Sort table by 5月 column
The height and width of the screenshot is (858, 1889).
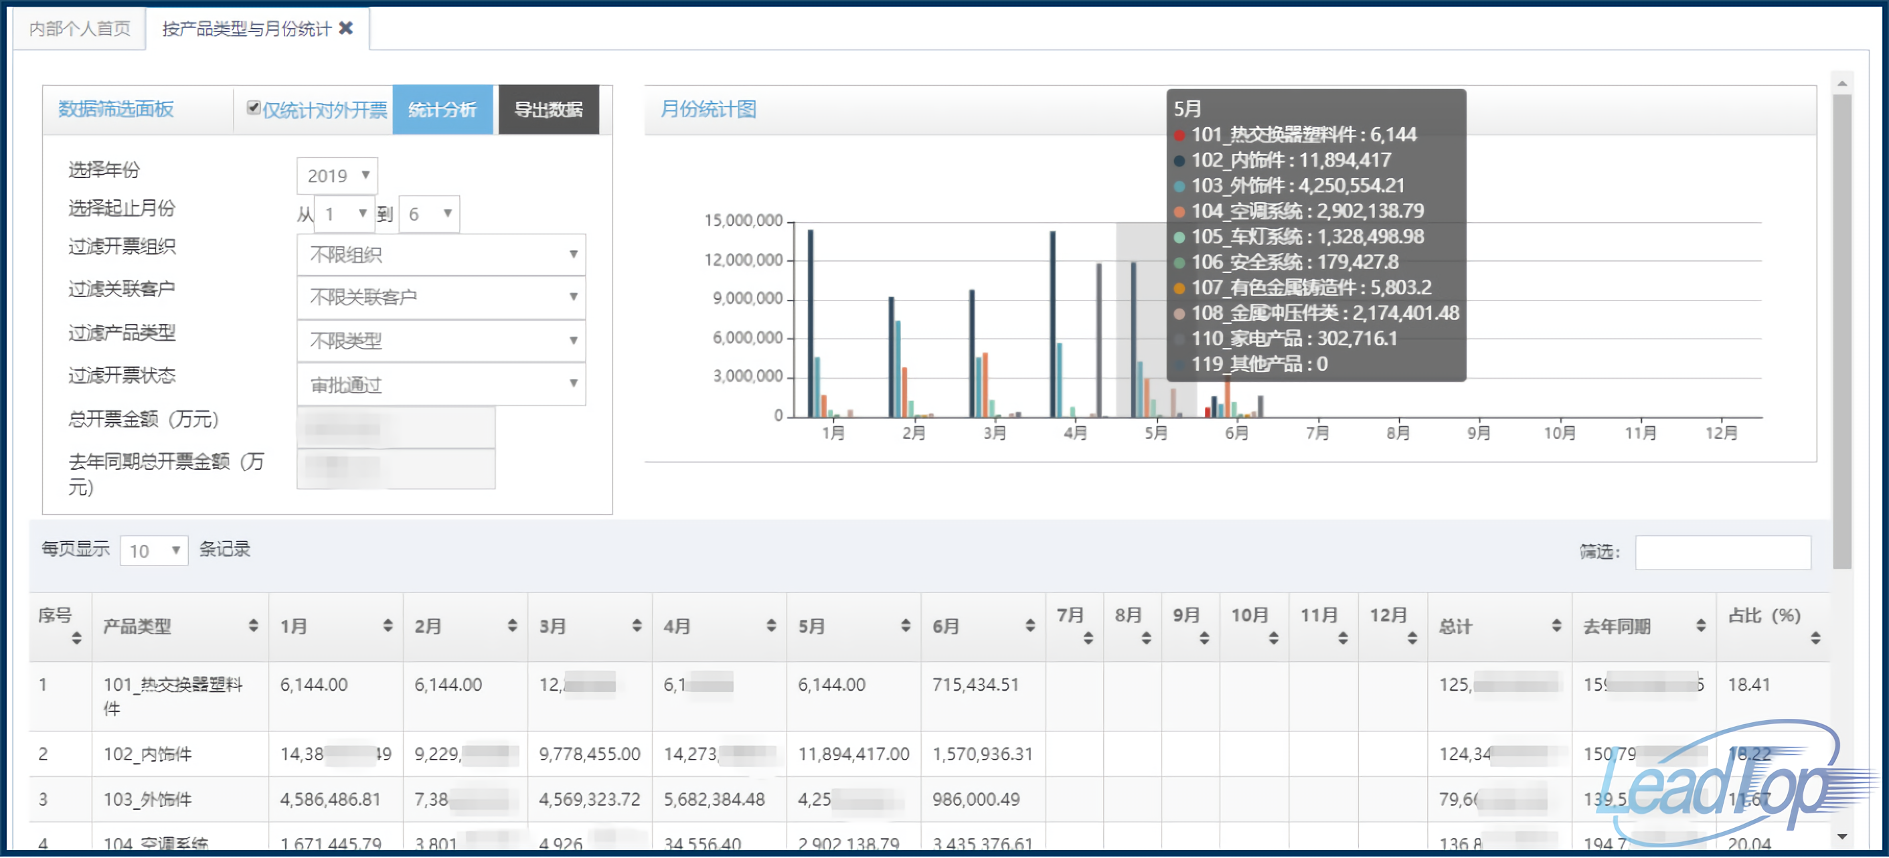(906, 626)
